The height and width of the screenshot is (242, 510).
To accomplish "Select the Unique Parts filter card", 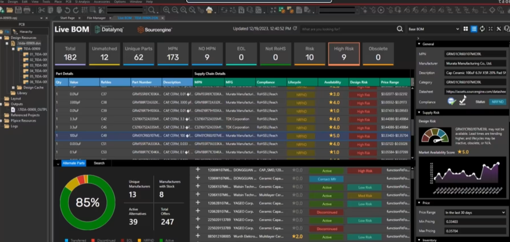I will (x=138, y=54).
